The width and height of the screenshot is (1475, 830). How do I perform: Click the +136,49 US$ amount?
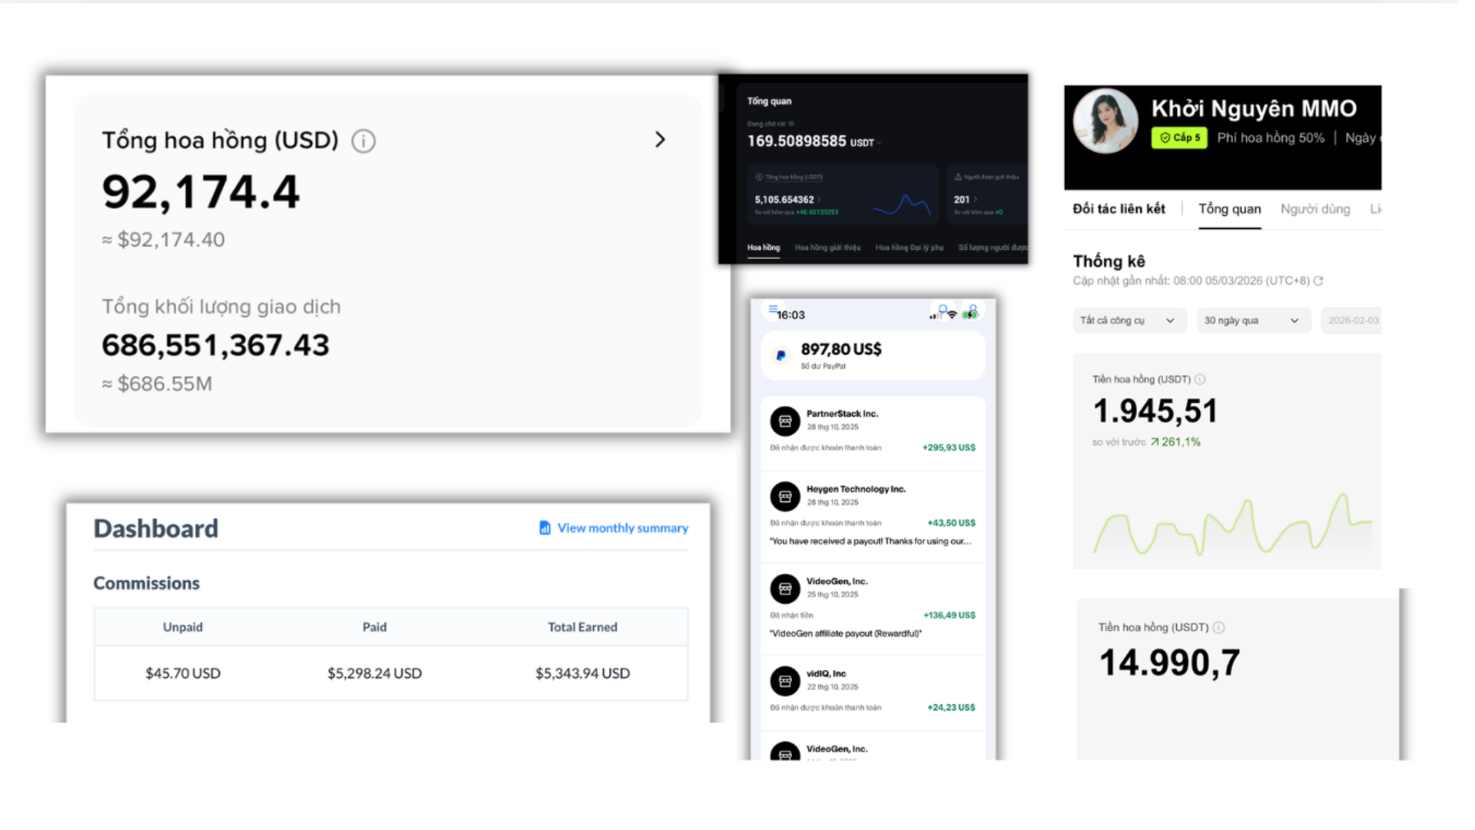[x=950, y=615]
